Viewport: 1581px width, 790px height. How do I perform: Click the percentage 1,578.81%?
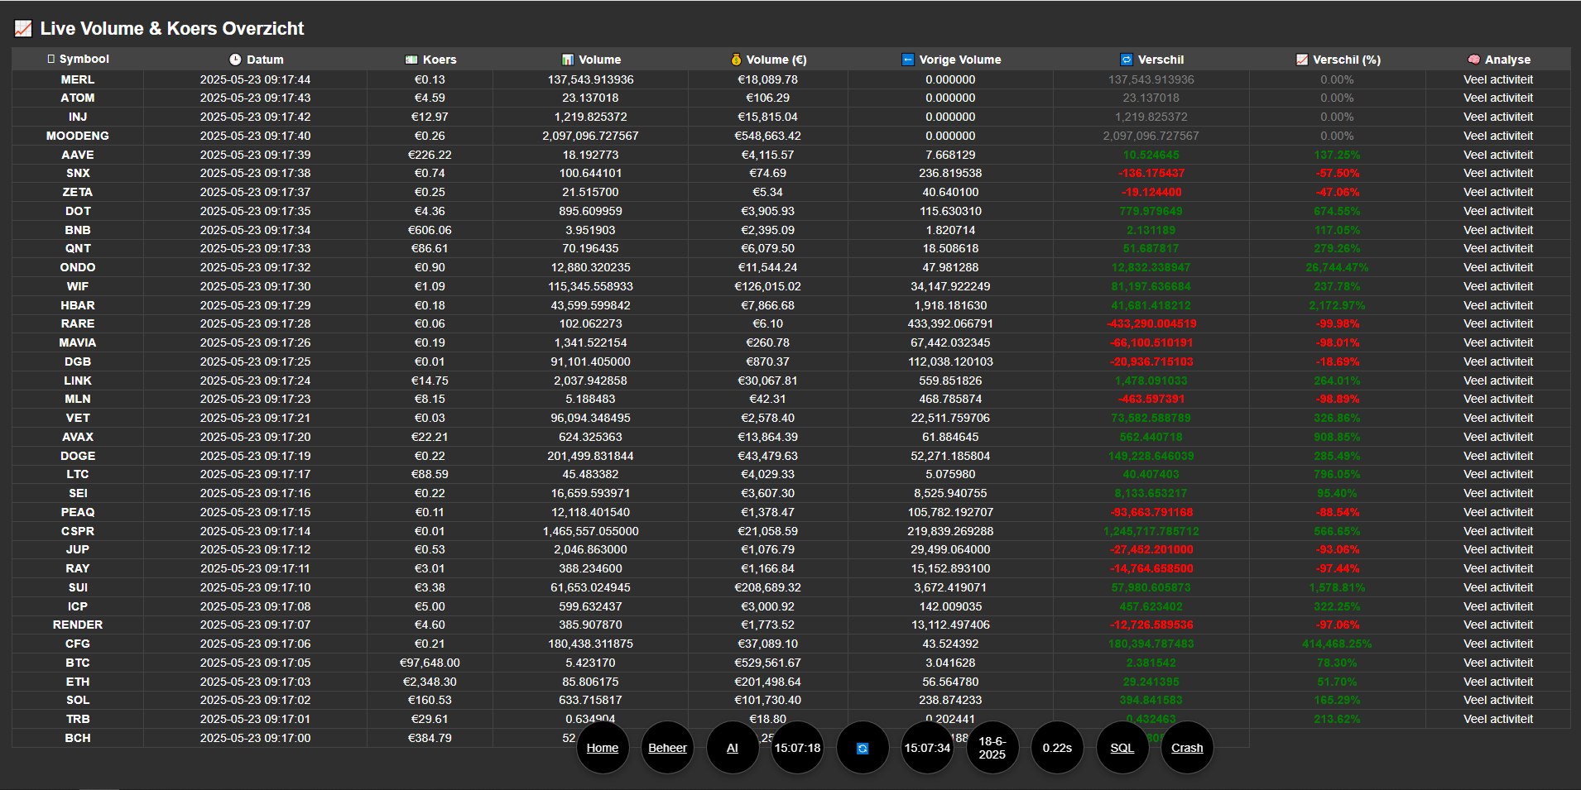tap(1337, 587)
